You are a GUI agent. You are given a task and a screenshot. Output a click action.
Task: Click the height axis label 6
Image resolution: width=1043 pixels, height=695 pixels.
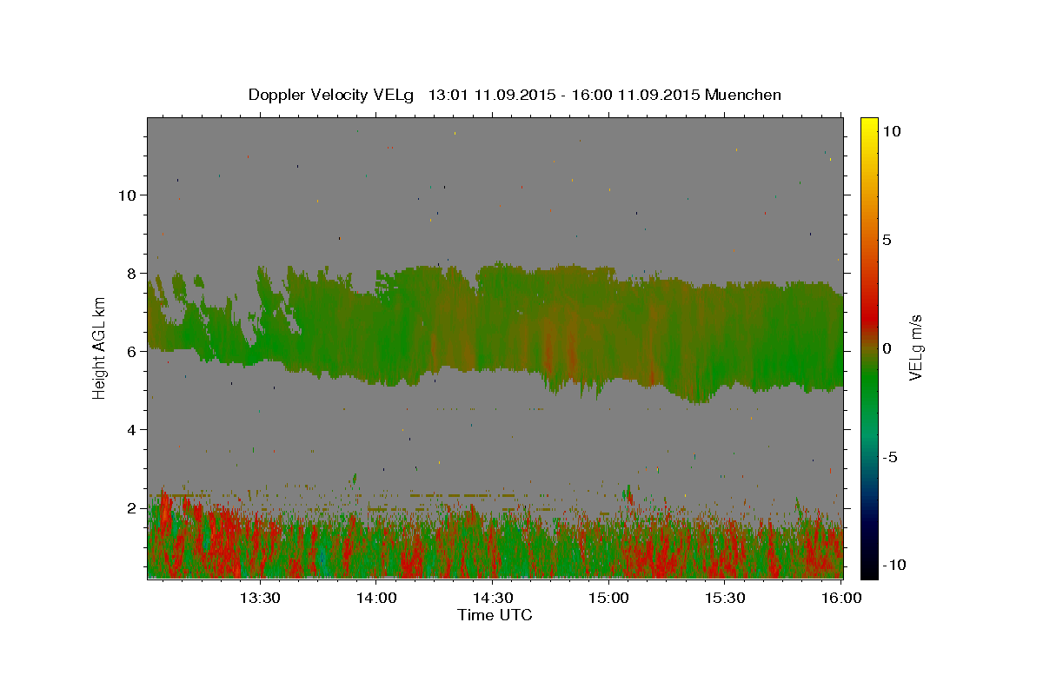pos(132,351)
